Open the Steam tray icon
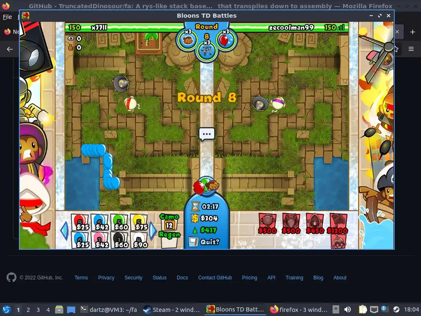421x316 pixels. [x=396, y=309]
